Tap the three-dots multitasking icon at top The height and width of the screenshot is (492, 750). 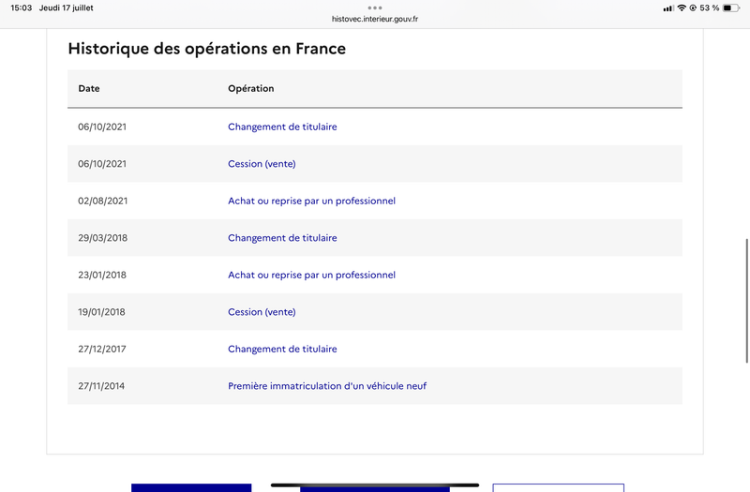(375, 7)
